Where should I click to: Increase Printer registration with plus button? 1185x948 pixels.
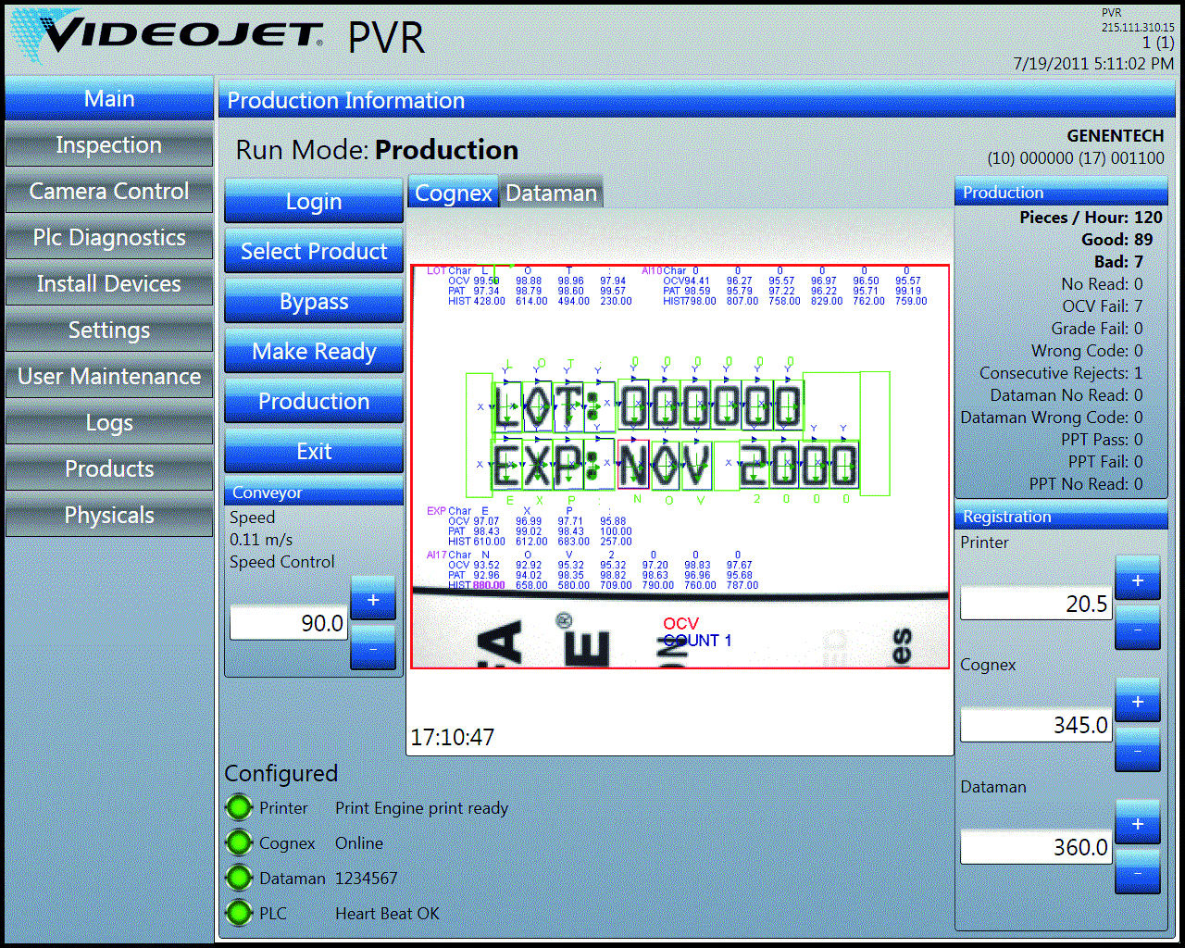[x=1137, y=580]
